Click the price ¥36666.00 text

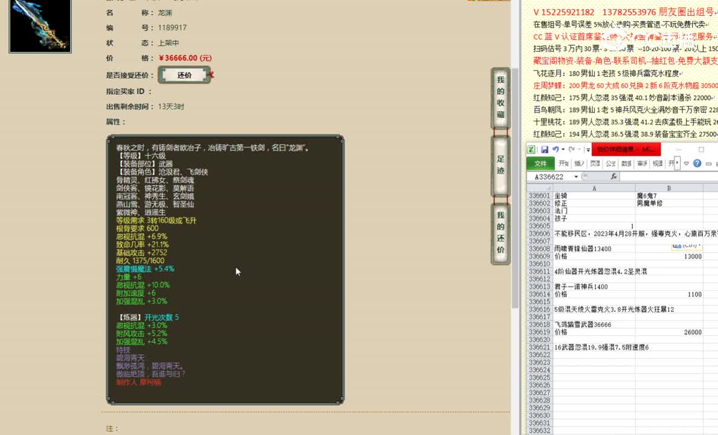tap(185, 58)
